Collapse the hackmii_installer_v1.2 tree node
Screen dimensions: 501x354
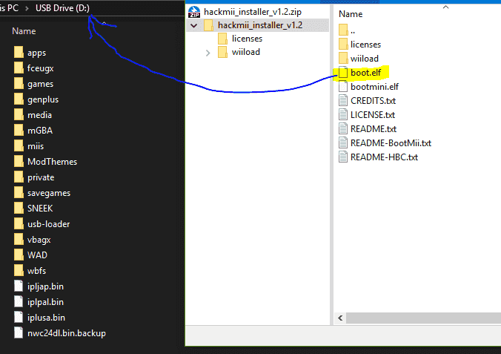coord(193,25)
